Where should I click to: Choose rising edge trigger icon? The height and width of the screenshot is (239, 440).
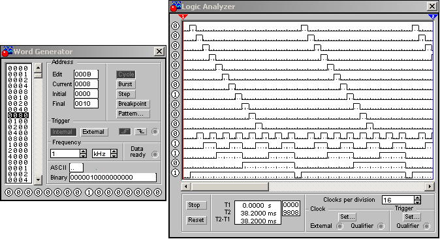pos(125,131)
